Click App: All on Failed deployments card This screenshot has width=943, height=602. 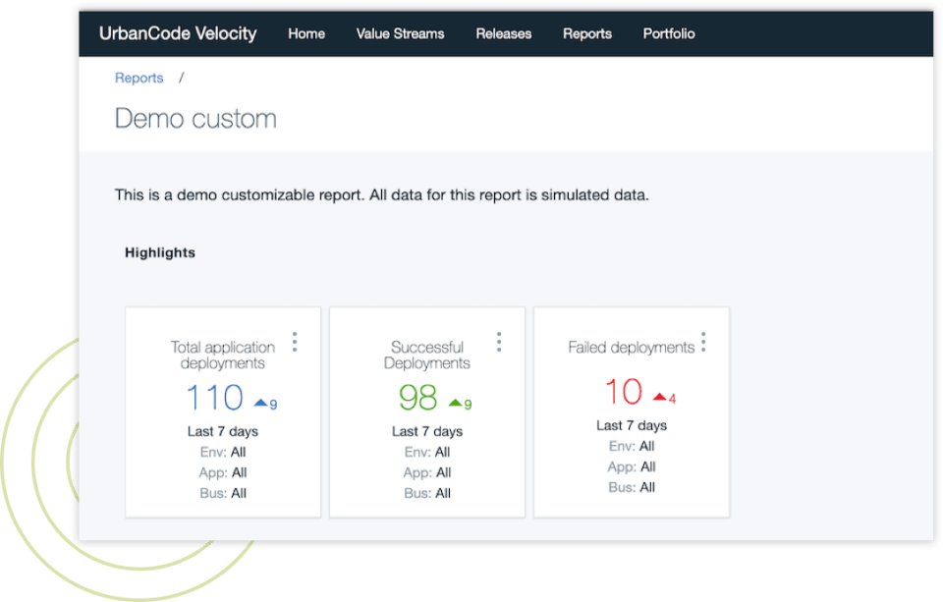(x=632, y=466)
